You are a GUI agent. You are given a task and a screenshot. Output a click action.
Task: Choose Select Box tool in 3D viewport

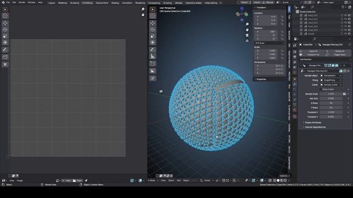(x=153, y=9)
